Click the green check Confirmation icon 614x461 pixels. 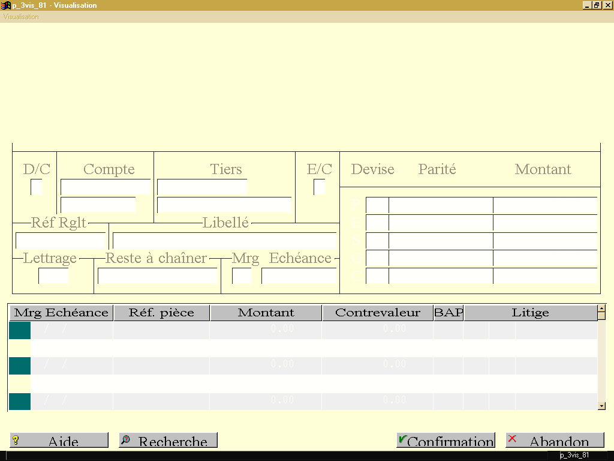pyautogui.click(x=402, y=439)
